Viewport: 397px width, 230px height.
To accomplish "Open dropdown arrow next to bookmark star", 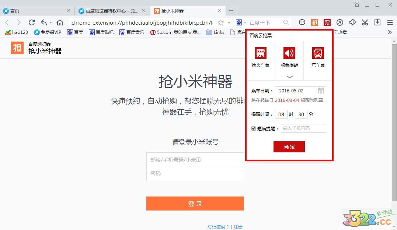I will 229,22.
